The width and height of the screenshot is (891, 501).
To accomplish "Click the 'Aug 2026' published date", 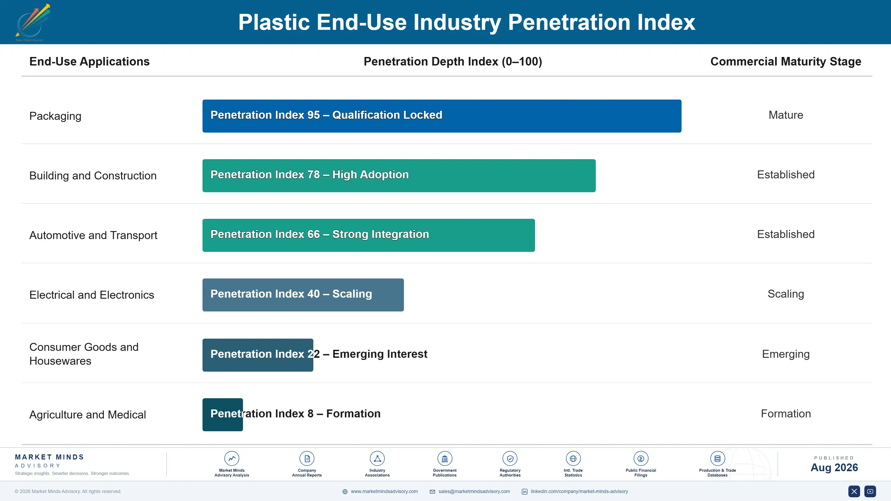I will [834, 467].
